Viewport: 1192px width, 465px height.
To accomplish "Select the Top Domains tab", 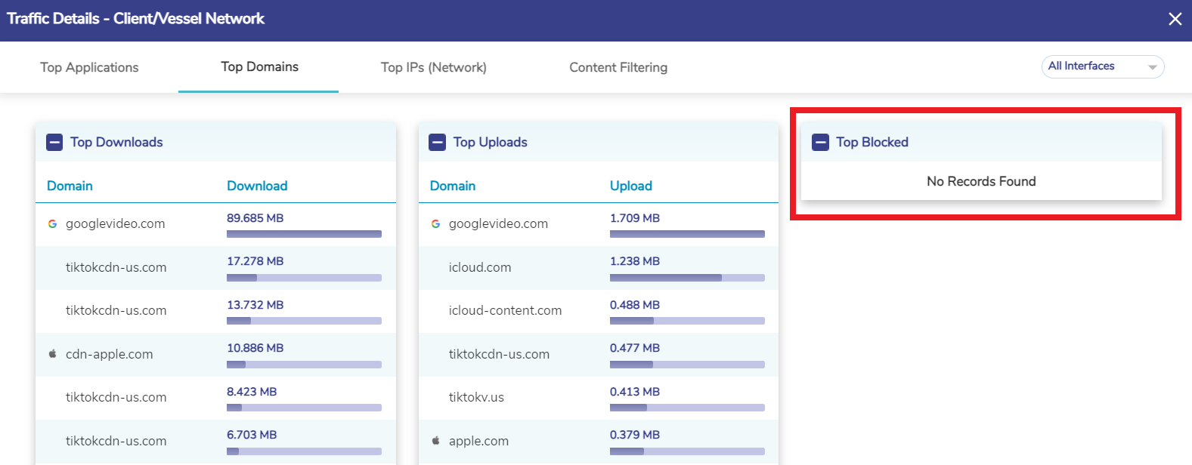I will click(259, 67).
